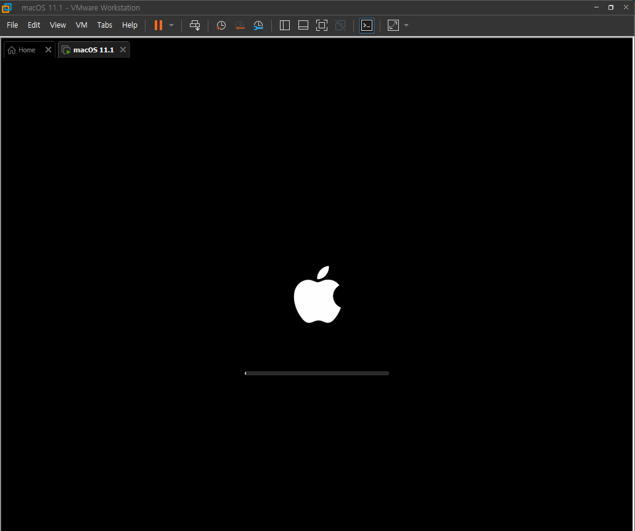Image resolution: width=635 pixels, height=531 pixels.
Task: Restore down the VMware Workstation window
Action: [x=611, y=7]
